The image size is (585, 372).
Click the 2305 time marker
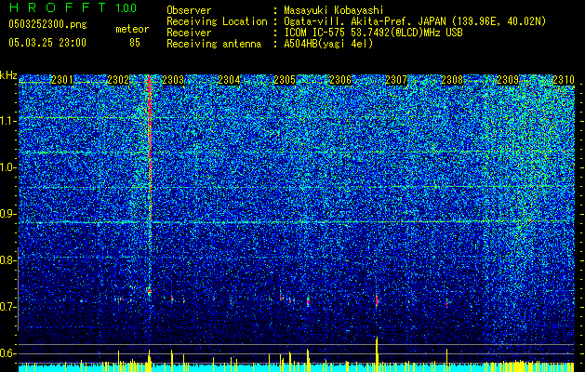(x=285, y=80)
